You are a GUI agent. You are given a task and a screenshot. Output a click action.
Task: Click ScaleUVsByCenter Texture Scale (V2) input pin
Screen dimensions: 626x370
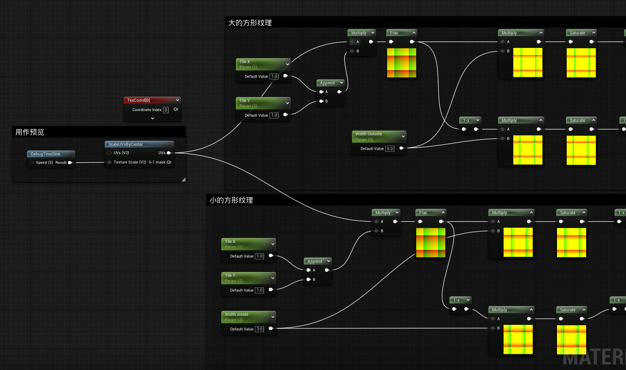110,162
